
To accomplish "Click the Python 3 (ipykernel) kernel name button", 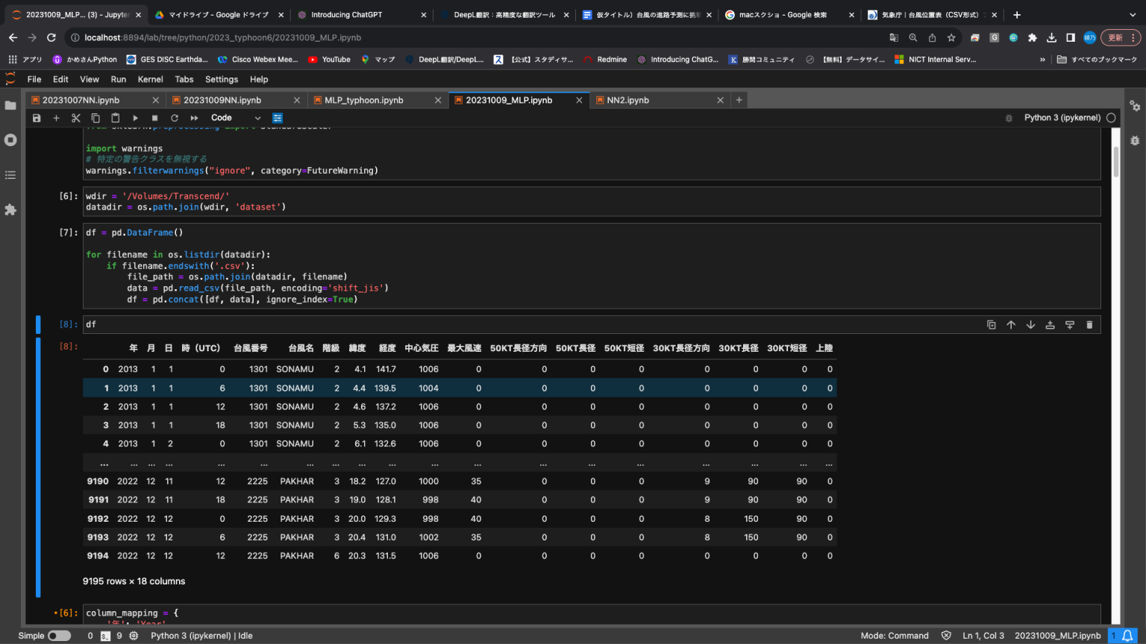I will pyautogui.click(x=1062, y=118).
